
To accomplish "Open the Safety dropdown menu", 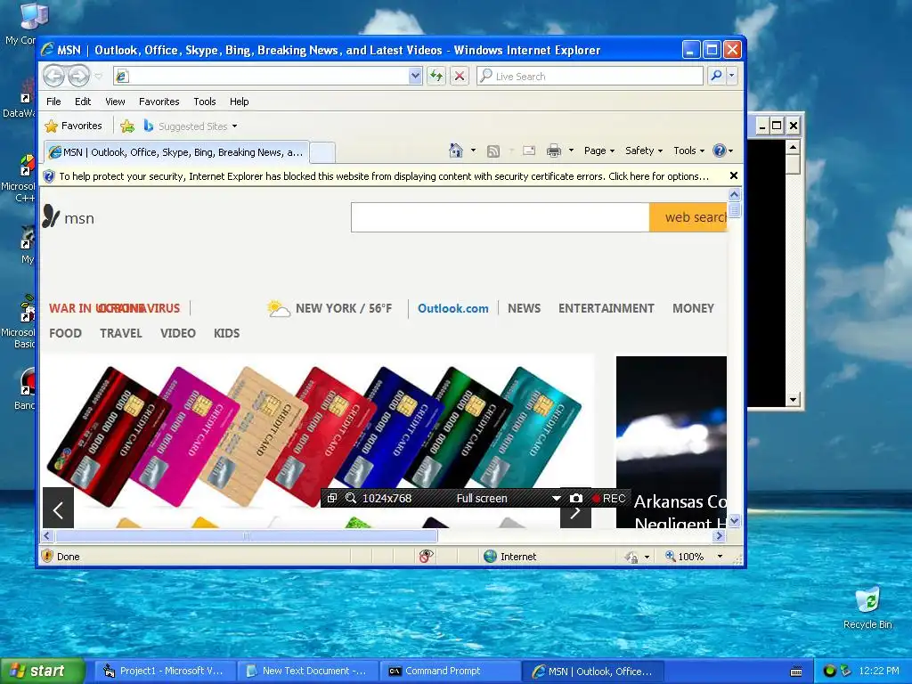I will click(644, 151).
